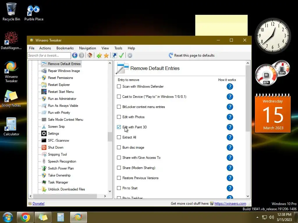Click the Back navigation arrow in toolbar
The width and height of the screenshot is (298, 223).
(x=75, y=55)
